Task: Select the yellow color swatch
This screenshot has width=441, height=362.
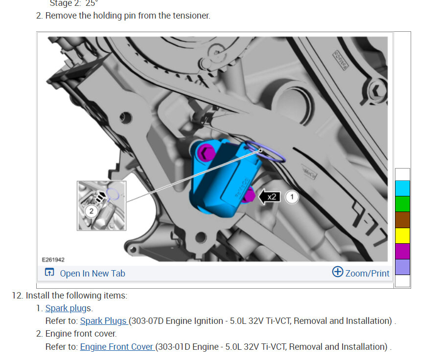Action: click(x=402, y=236)
